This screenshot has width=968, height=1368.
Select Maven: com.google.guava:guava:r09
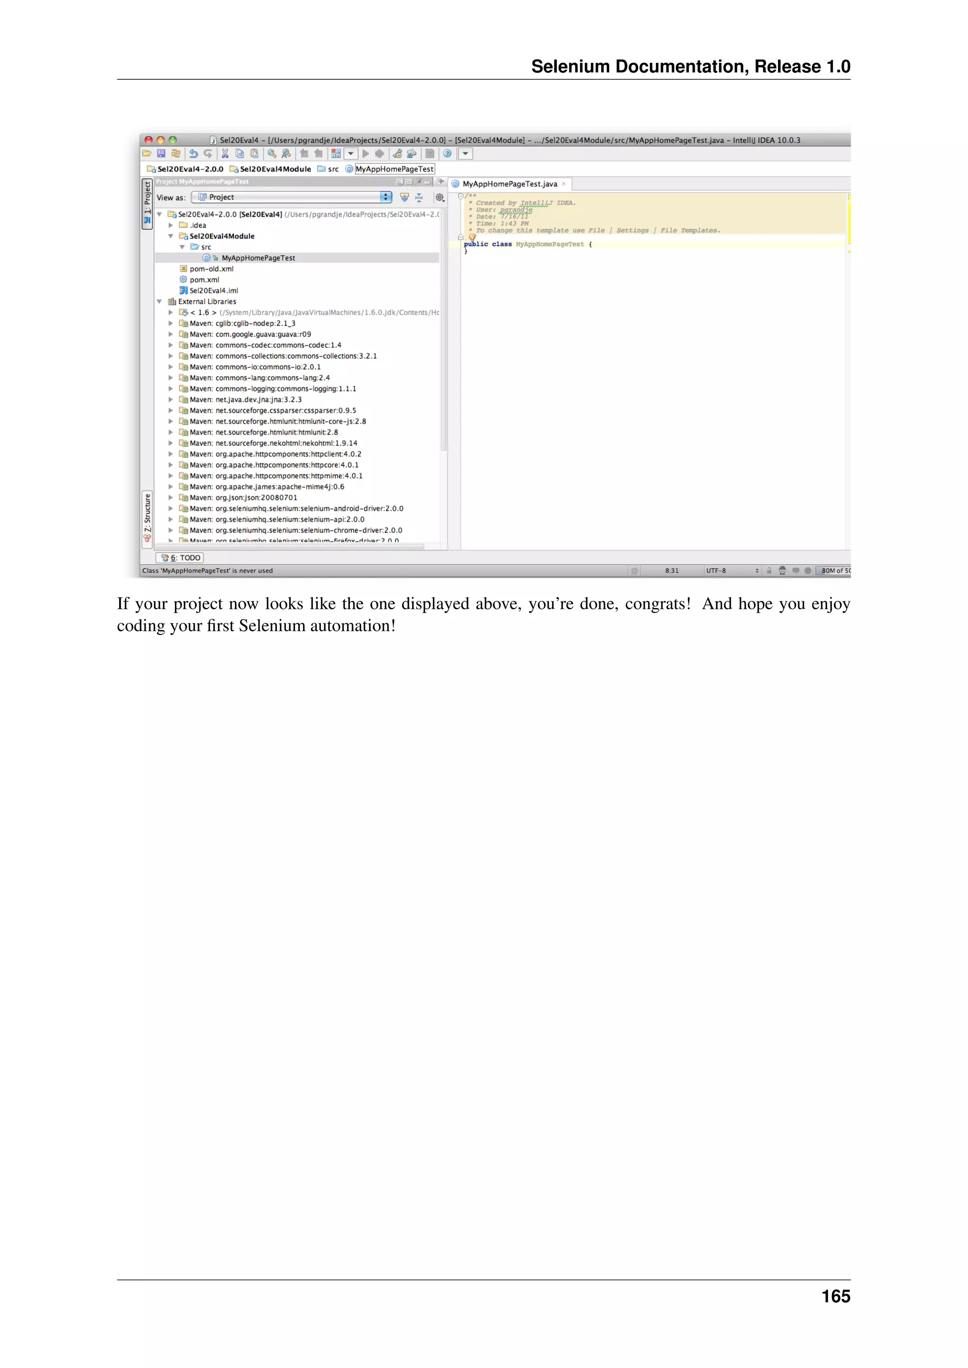tap(246, 334)
